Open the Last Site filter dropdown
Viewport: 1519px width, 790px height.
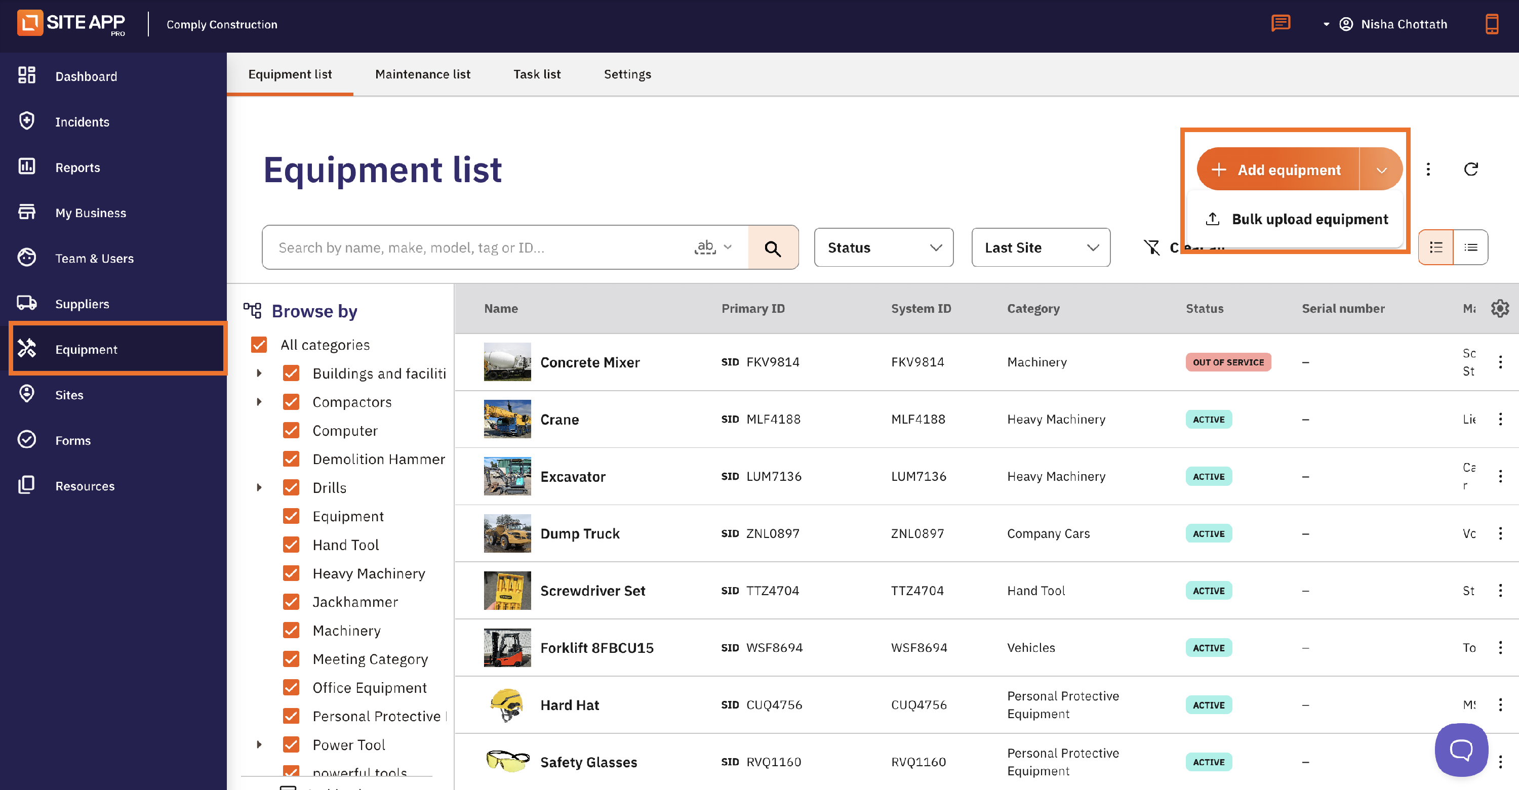1041,247
